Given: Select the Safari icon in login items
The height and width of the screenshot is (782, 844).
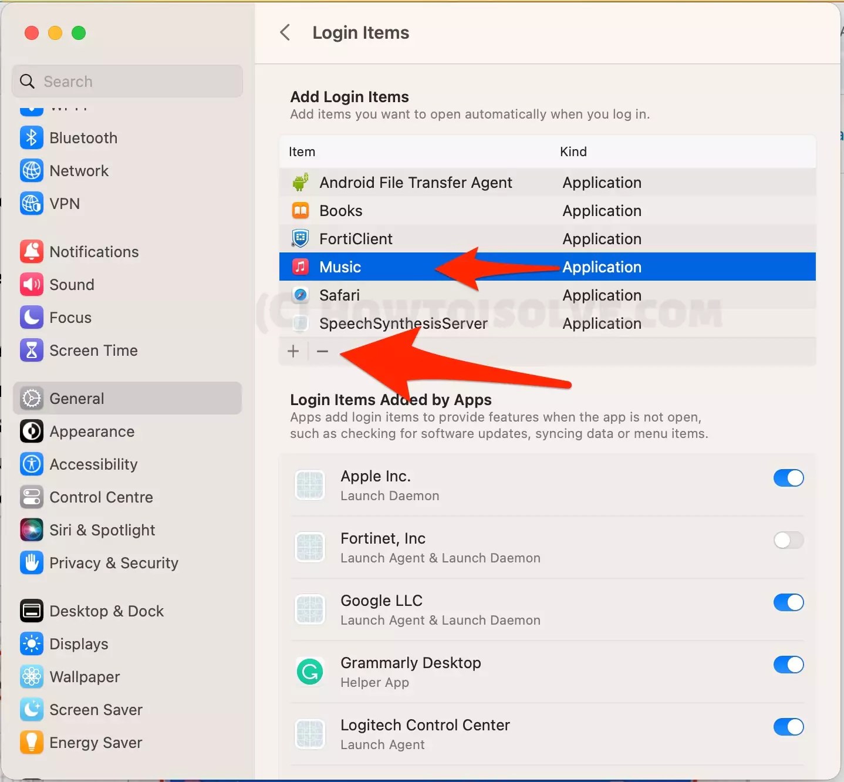Looking at the screenshot, I should pyautogui.click(x=300, y=295).
